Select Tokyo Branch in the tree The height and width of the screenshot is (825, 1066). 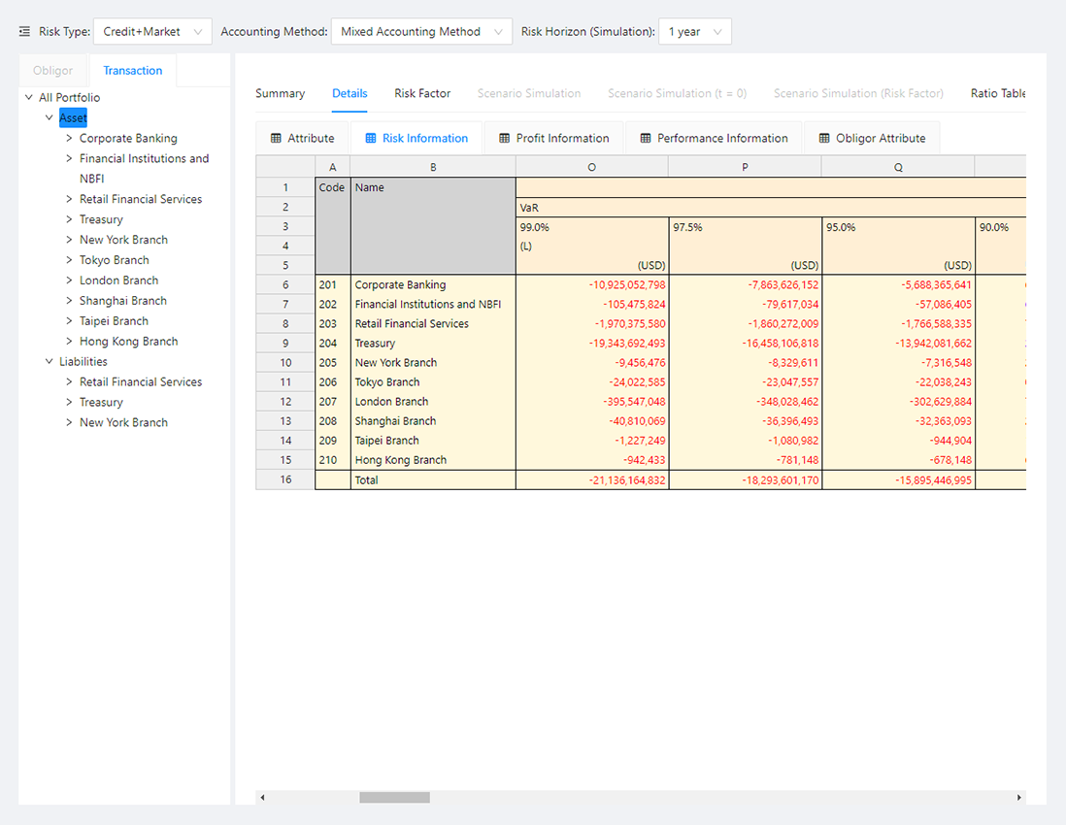[x=114, y=260]
